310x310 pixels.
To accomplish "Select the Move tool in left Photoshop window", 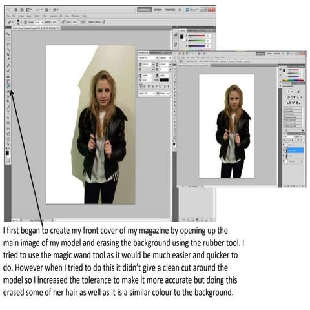I will [x=8, y=34].
